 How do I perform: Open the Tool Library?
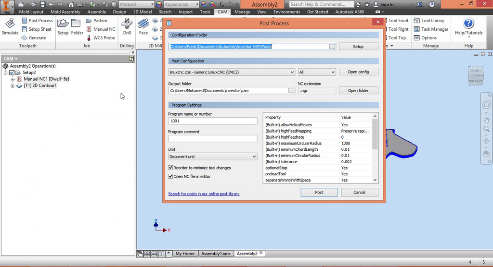(x=429, y=20)
